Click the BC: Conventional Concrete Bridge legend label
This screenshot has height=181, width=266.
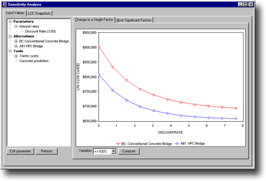[x=147, y=144]
